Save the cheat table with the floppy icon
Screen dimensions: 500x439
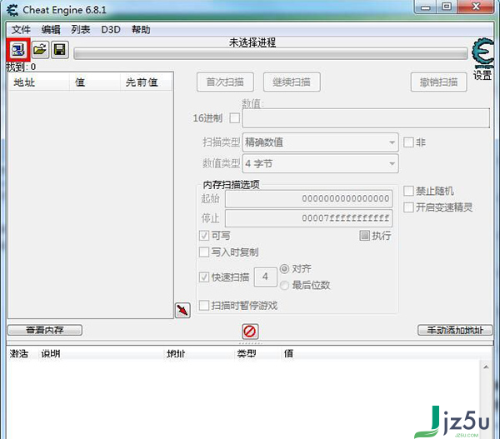[x=60, y=50]
